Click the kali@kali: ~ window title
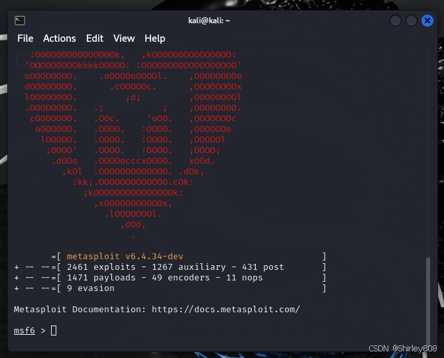 pos(209,21)
